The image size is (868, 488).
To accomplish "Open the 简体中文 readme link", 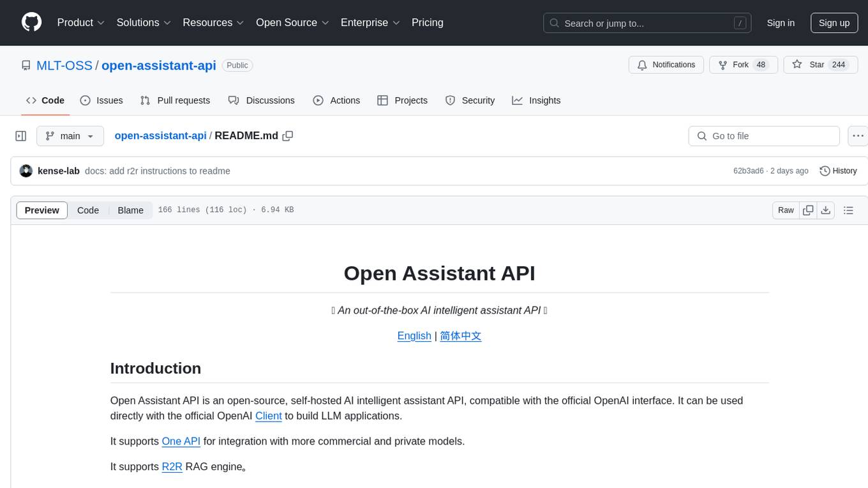I will [461, 335].
